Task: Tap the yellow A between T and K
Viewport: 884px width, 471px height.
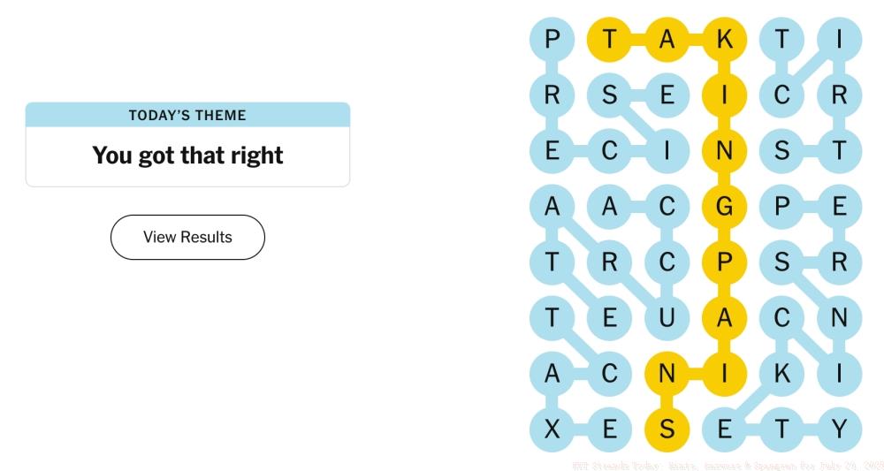Action: pos(667,40)
